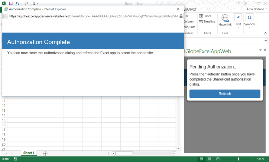The width and height of the screenshot is (269, 162).
Task: Minimize the Internet Explorer authorization window
Action: [154, 9]
